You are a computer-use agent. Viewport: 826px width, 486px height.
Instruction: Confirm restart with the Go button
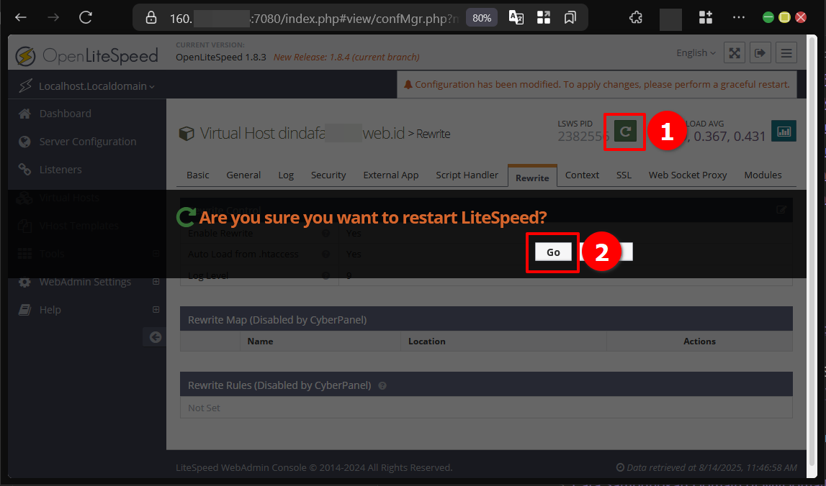coord(552,252)
